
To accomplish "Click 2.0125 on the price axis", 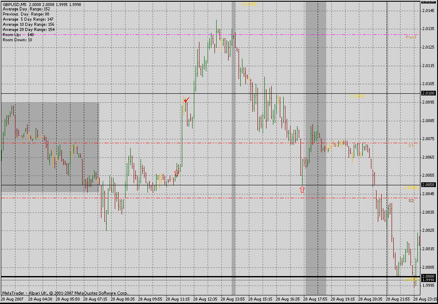I will pyautogui.click(x=429, y=47).
